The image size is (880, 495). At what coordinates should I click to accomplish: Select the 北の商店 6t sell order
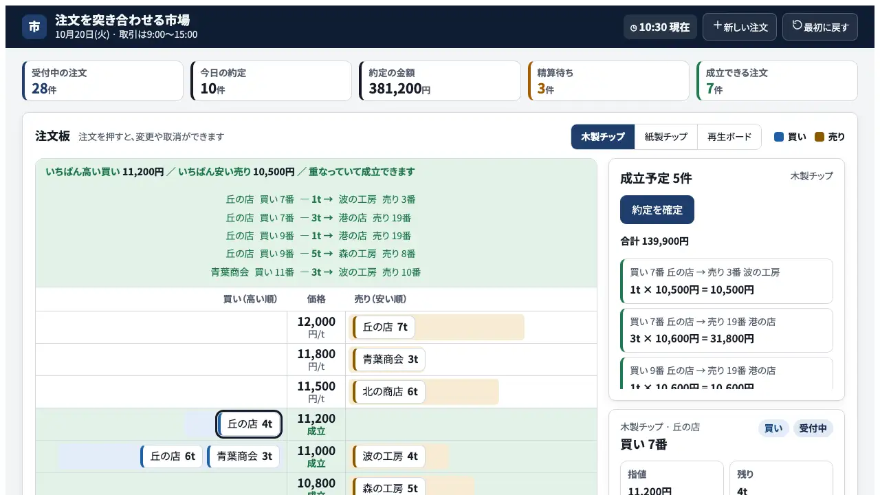tap(389, 392)
